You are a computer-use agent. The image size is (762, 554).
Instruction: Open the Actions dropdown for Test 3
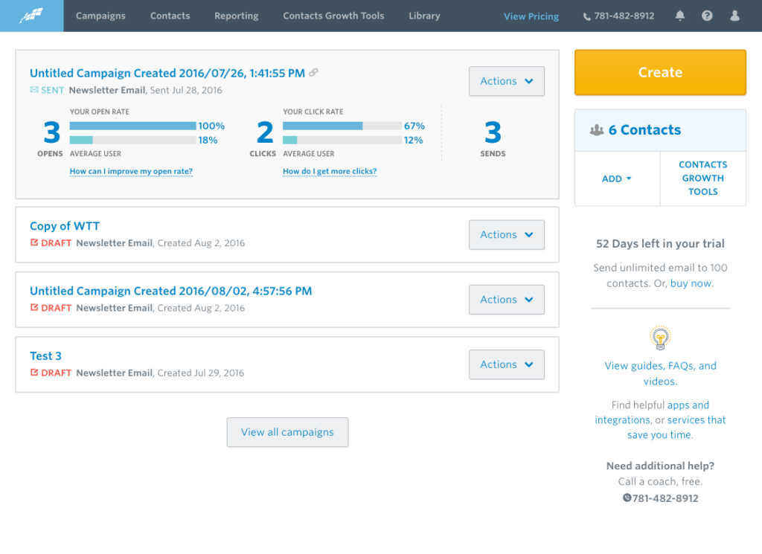click(x=507, y=364)
